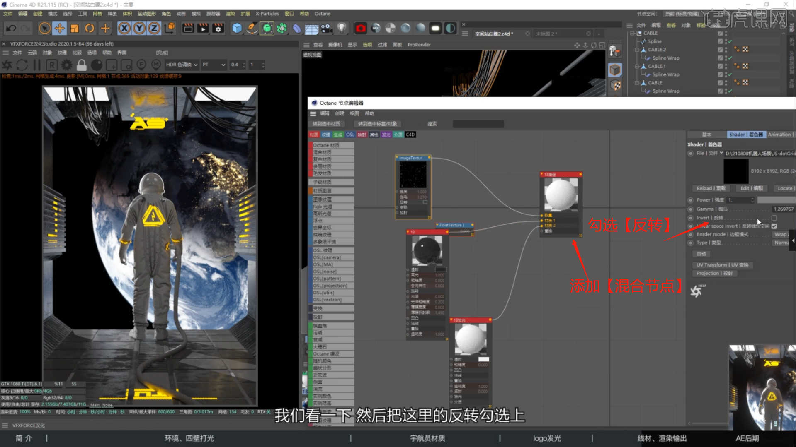Open the Octane menu in menu bar
796x447 pixels.
coord(322,14)
